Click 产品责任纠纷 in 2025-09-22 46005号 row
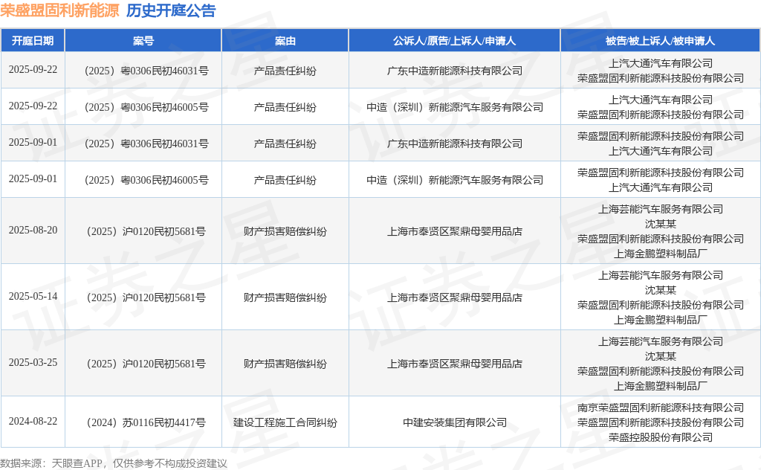 (285, 107)
